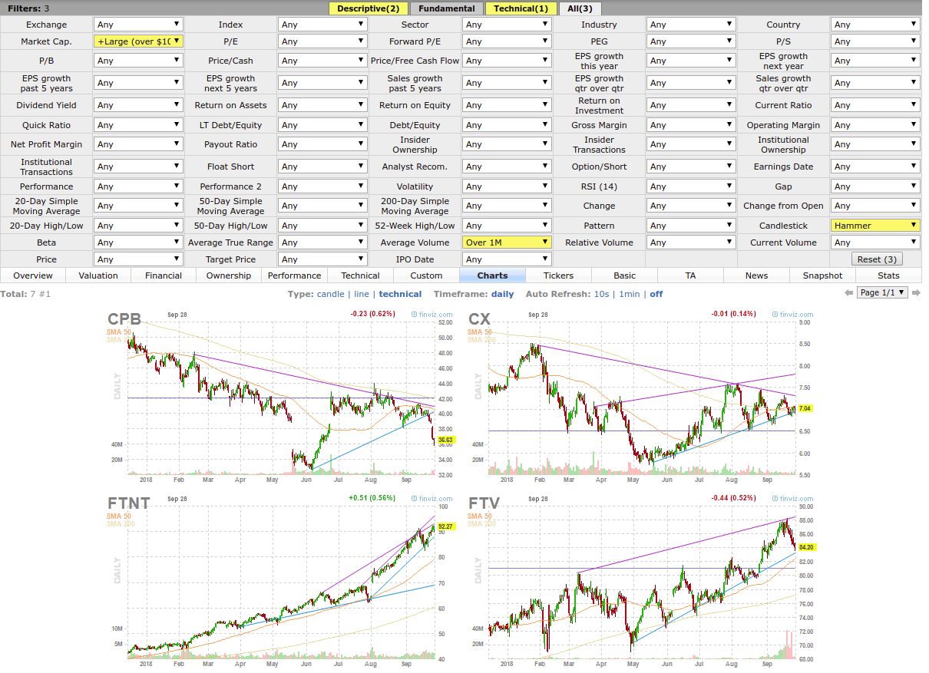Switch to the Ownership view tab

click(229, 275)
